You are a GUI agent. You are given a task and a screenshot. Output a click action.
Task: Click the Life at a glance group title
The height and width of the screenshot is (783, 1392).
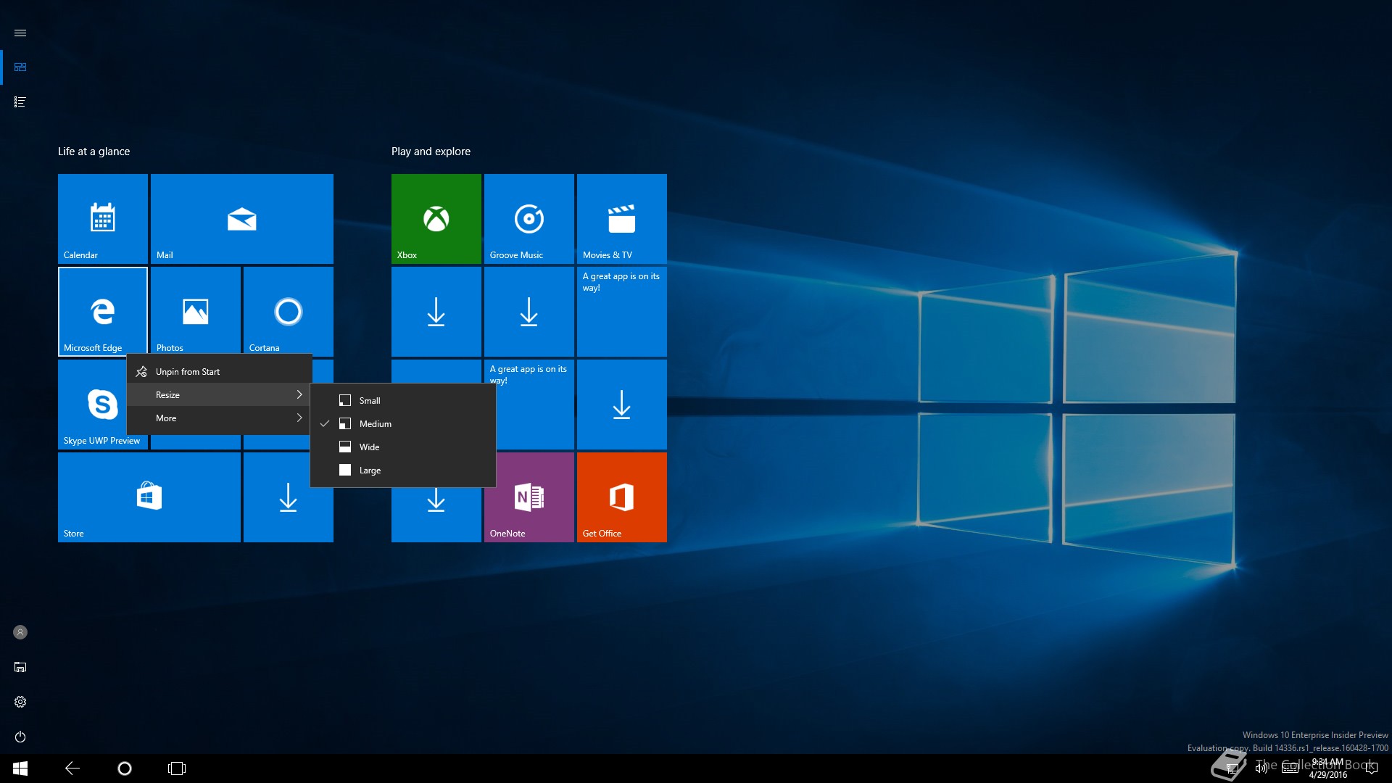[x=94, y=152]
